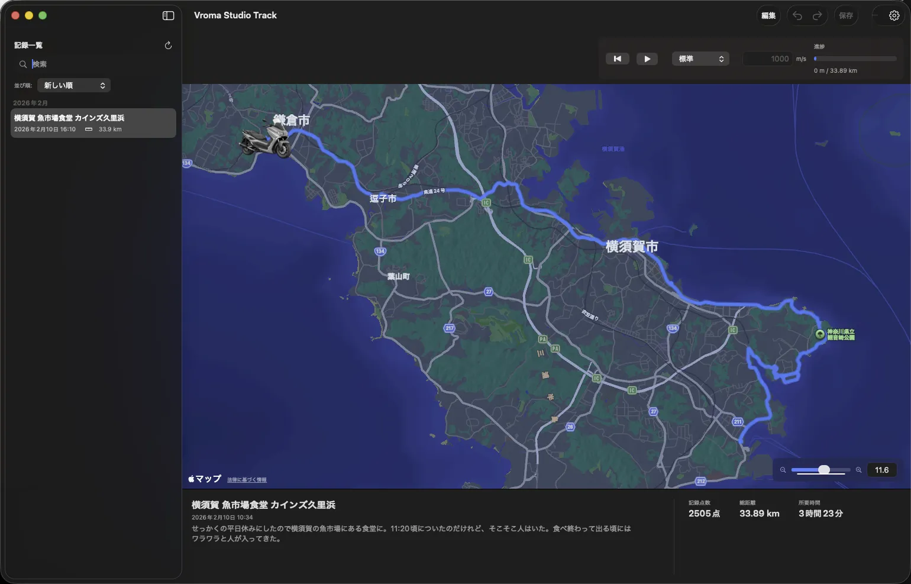Viewport: 911px width, 584px height.
Task: Open the 新しい順 sort order dropdown
Action: (73, 85)
